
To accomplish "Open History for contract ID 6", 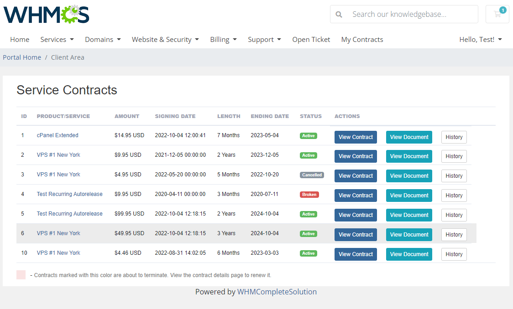I will (454, 235).
